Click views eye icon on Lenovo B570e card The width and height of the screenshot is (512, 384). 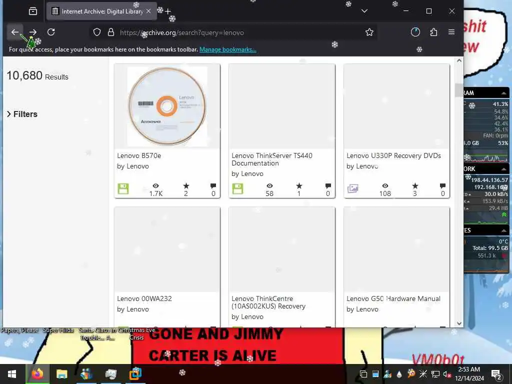(x=156, y=186)
